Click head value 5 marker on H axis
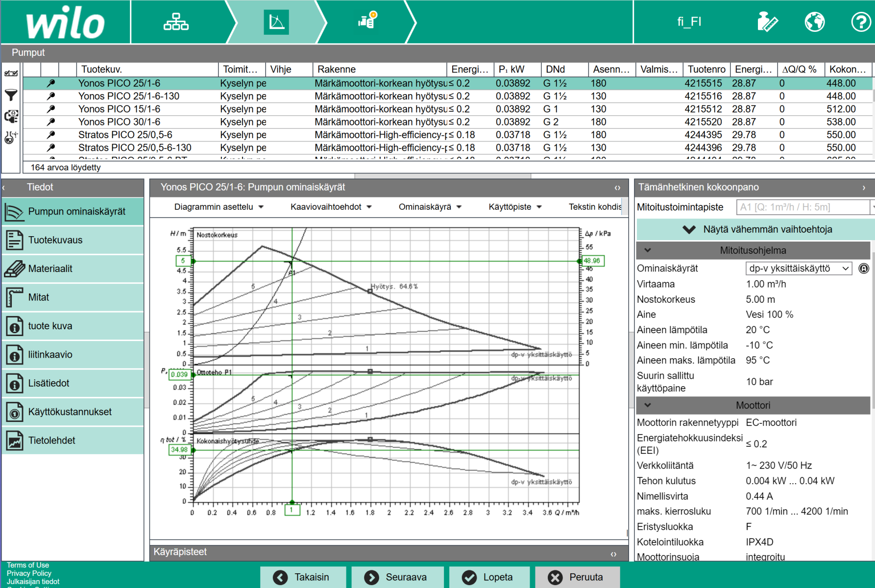 click(x=183, y=261)
